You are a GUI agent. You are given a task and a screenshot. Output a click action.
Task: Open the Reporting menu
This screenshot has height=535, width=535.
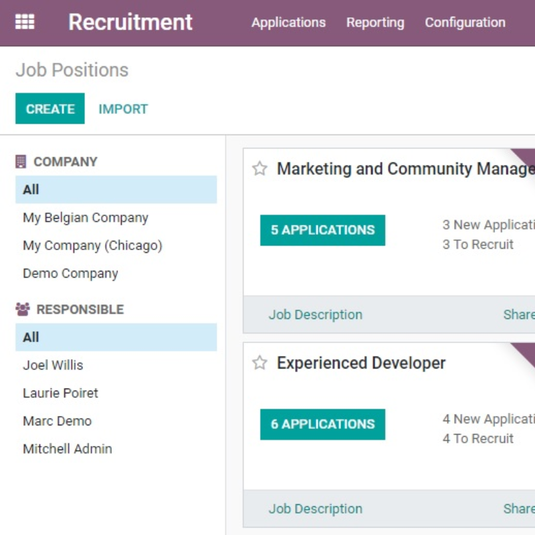[x=375, y=23]
